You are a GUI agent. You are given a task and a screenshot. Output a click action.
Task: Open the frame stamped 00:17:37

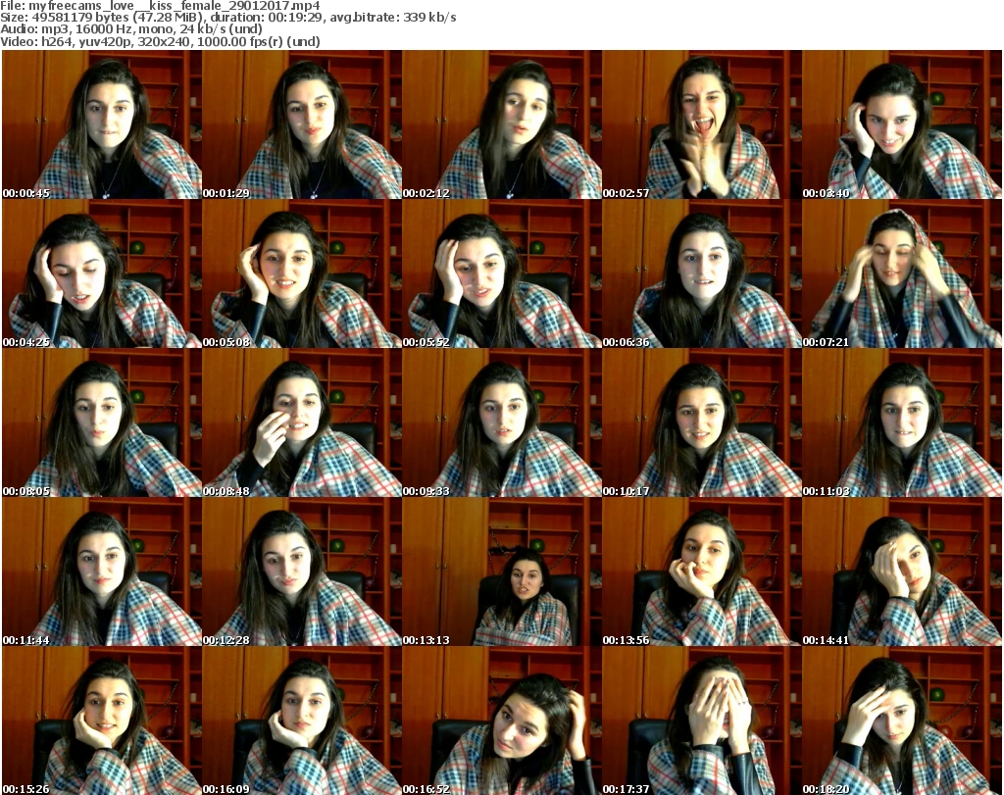(702, 720)
